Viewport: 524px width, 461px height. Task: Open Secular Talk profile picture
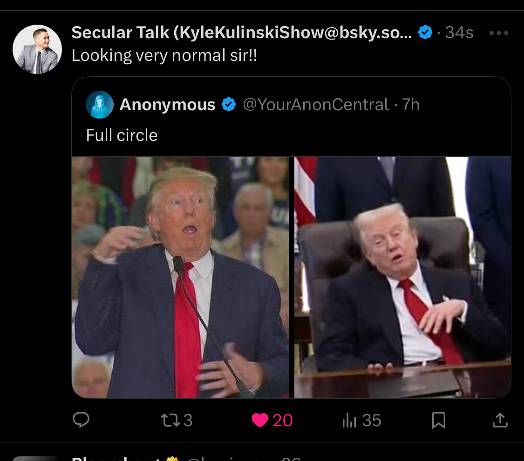37,49
